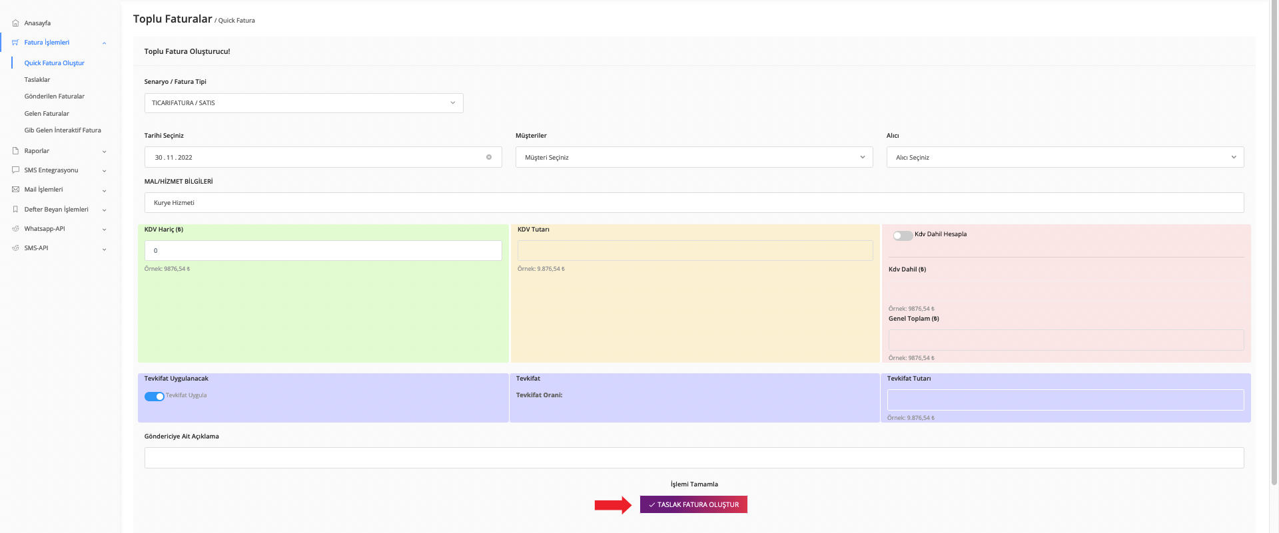Click the Defter Beyan İşlemleri bookmark icon
Screen dimensions: 1279x533
coord(15,210)
